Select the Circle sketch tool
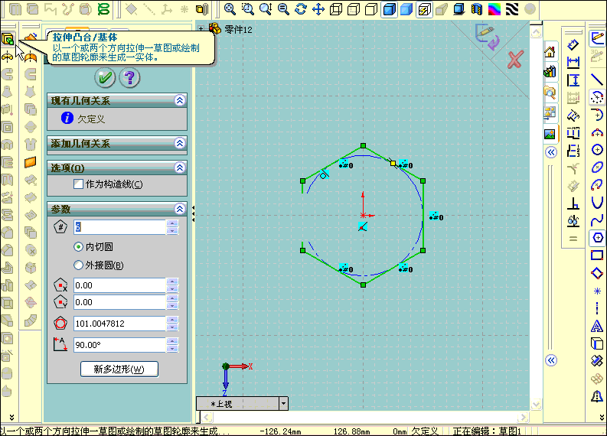The height and width of the screenshot is (436, 607). coord(597,150)
